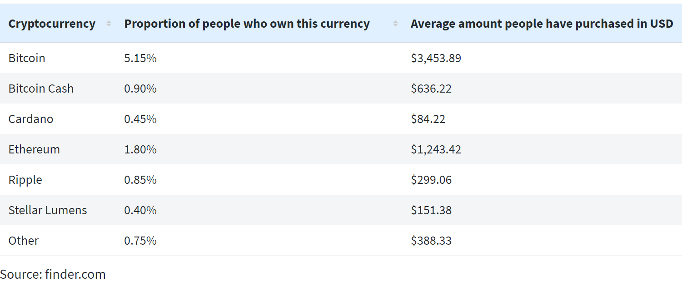
Task: Sort by Proportion column arrows icon
Action: pos(395,24)
